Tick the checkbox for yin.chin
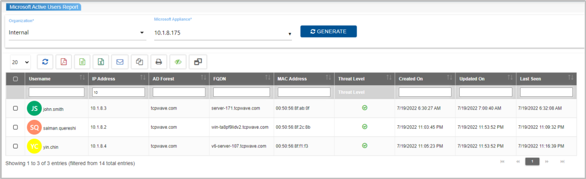586x179 pixels. point(16,146)
